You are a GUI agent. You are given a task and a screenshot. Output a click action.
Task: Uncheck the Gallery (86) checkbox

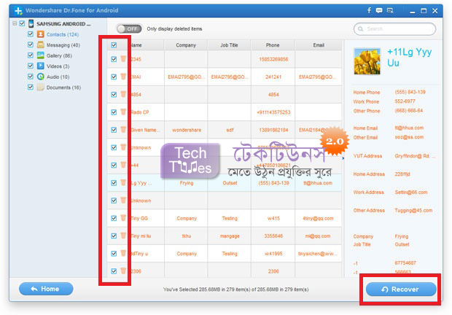(x=31, y=55)
